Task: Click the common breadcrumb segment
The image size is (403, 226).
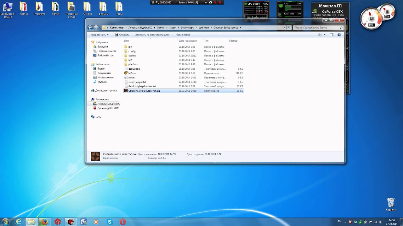Action: tap(204, 28)
